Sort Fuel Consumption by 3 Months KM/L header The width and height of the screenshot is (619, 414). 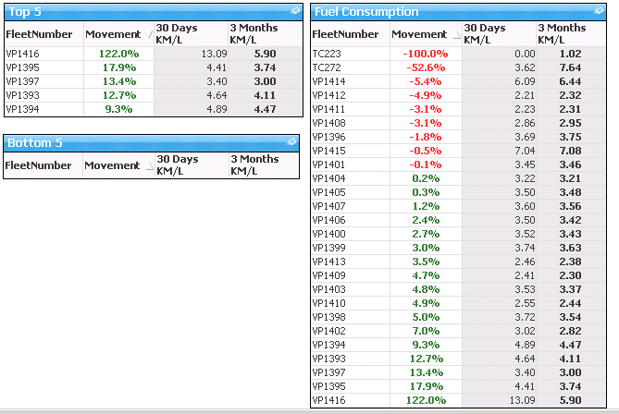[562, 34]
